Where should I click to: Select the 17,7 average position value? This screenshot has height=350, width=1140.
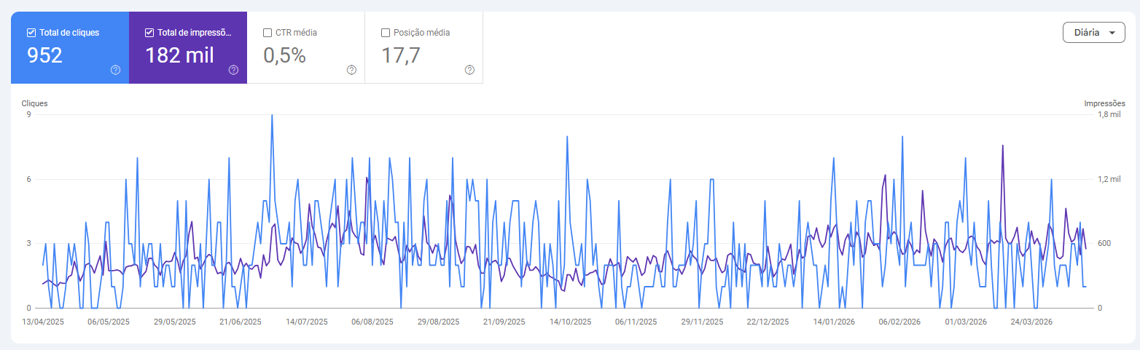401,55
